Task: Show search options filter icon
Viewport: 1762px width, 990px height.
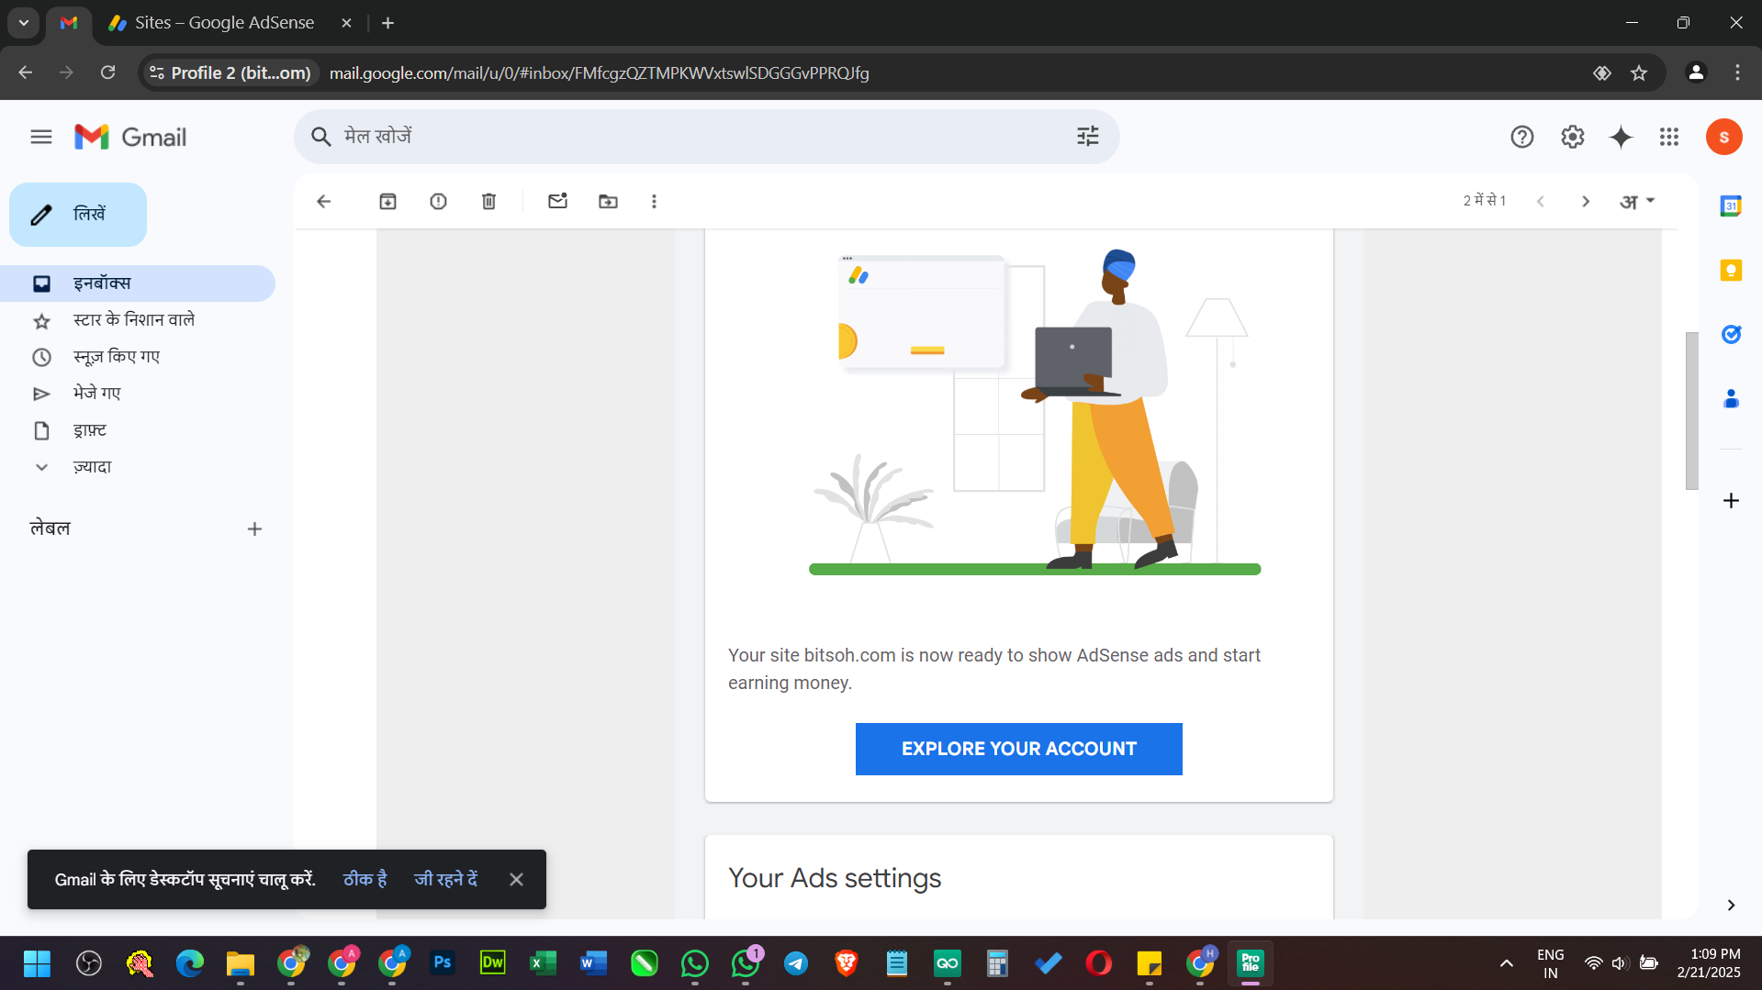Action: 1088,137
